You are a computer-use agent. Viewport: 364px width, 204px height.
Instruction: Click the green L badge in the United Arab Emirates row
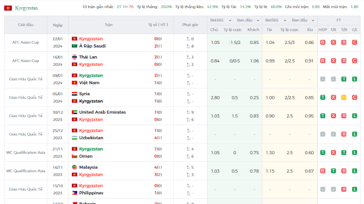coord(354,116)
